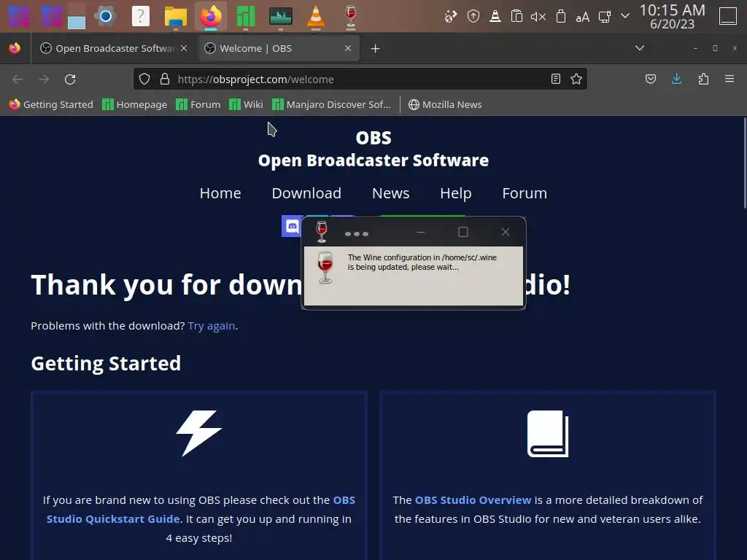Close the Open Broadcaster Software tab

pos(184,49)
